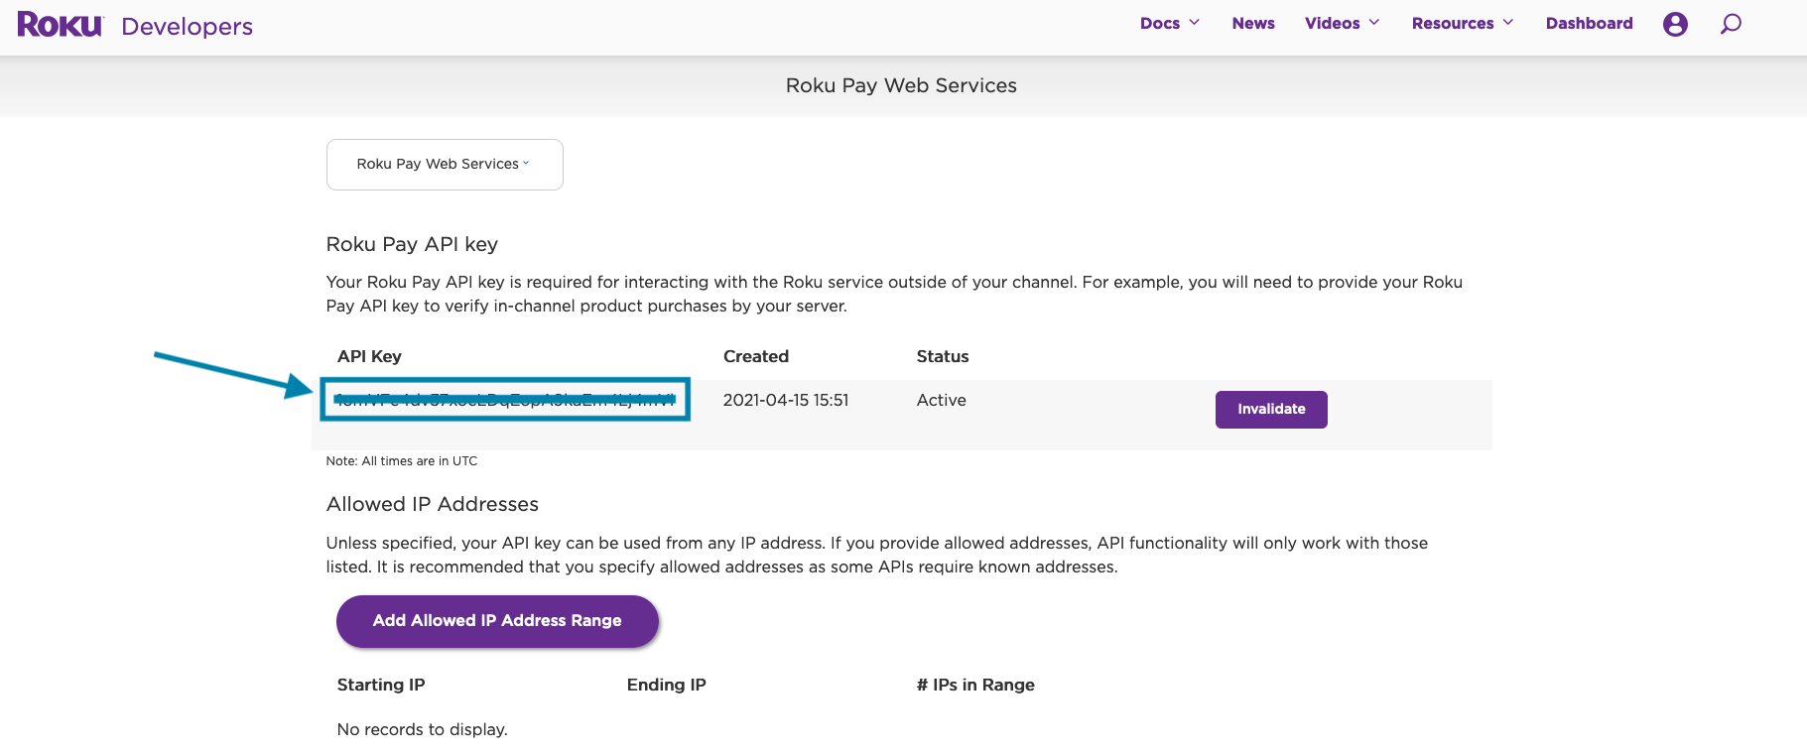Go to Roku logo homepage

60,25
